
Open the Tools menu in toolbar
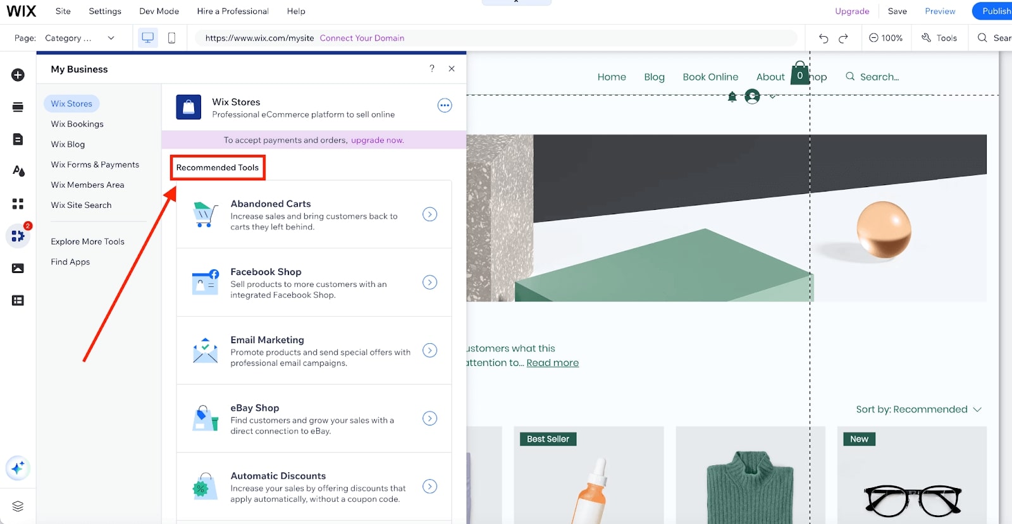tap(939, 38)
